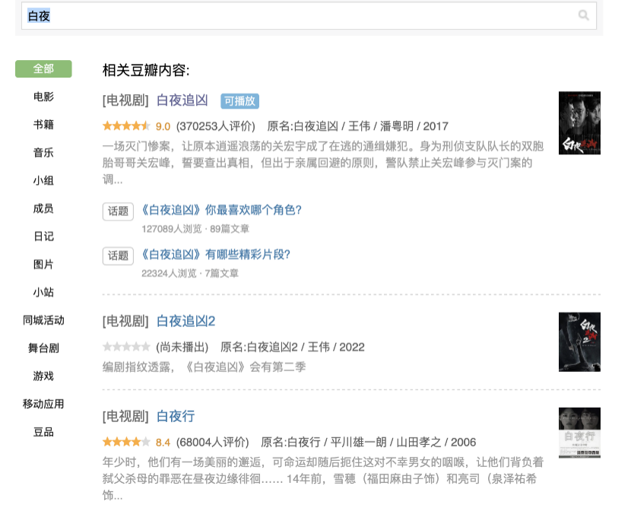Click the search field containing 白夜
This screenshot has height=508, width=631.
tap(309, 16)
